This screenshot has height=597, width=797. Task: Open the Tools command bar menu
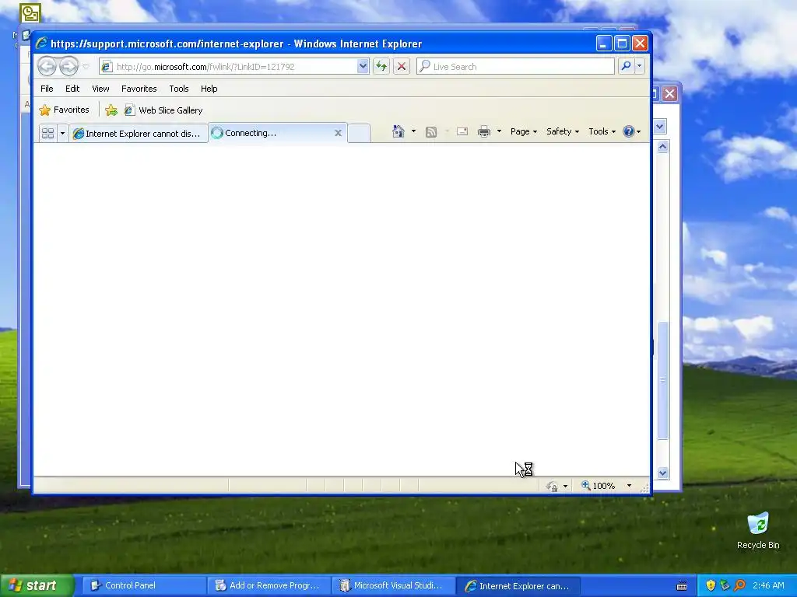pyautogui.click(x=602, y=131)
